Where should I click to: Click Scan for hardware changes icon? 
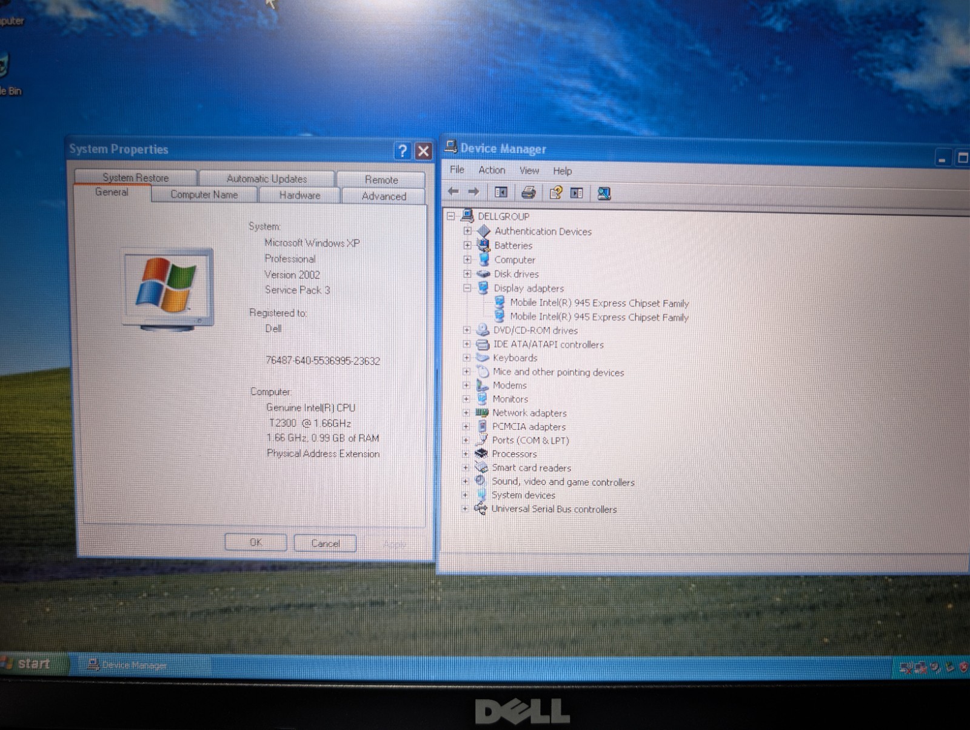[604, 193]
